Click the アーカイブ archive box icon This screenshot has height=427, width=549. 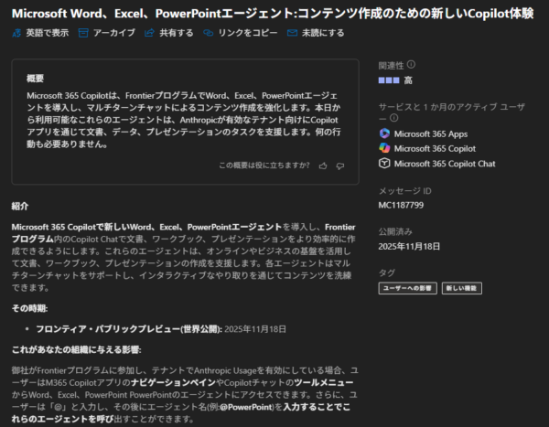83,33
